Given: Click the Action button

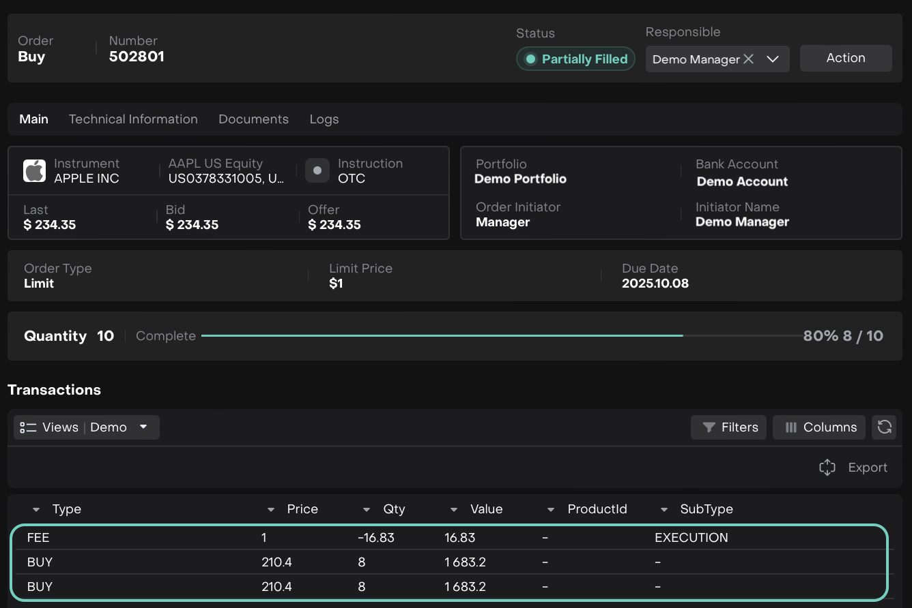Looking at the screenshot, I should click(x=845, y=59).
